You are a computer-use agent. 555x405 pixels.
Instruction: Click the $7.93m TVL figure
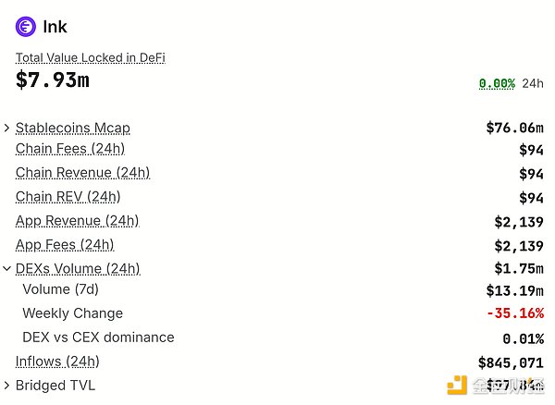click(x=53, y=80)
